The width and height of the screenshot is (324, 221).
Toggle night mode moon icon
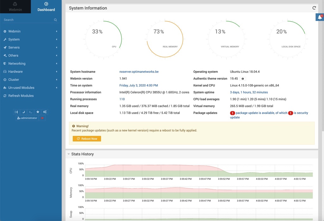23,112
